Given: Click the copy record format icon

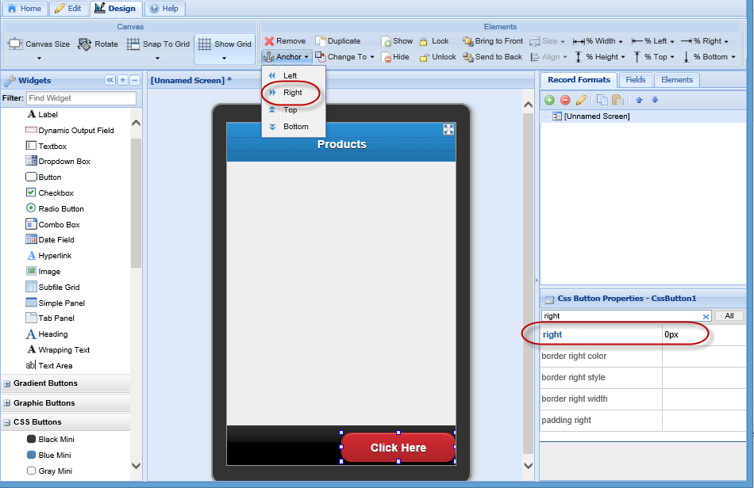Looking at the screenshot, I should [602, 101].
